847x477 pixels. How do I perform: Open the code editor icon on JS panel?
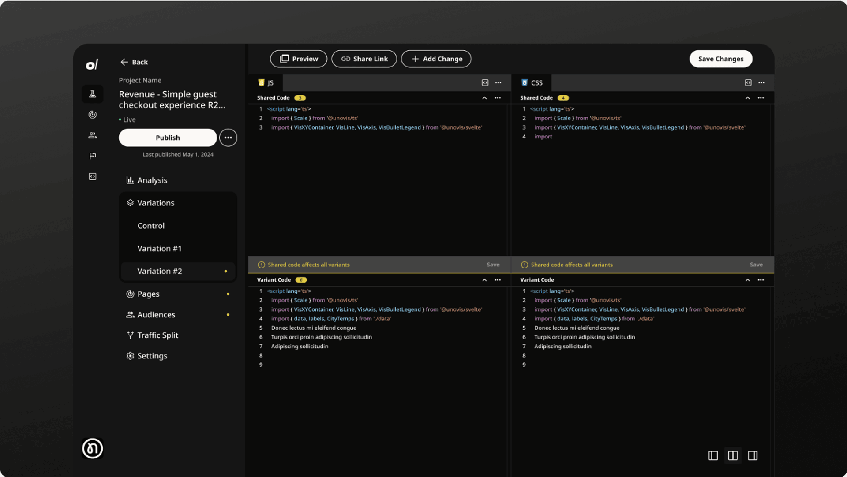coord(485,82)
